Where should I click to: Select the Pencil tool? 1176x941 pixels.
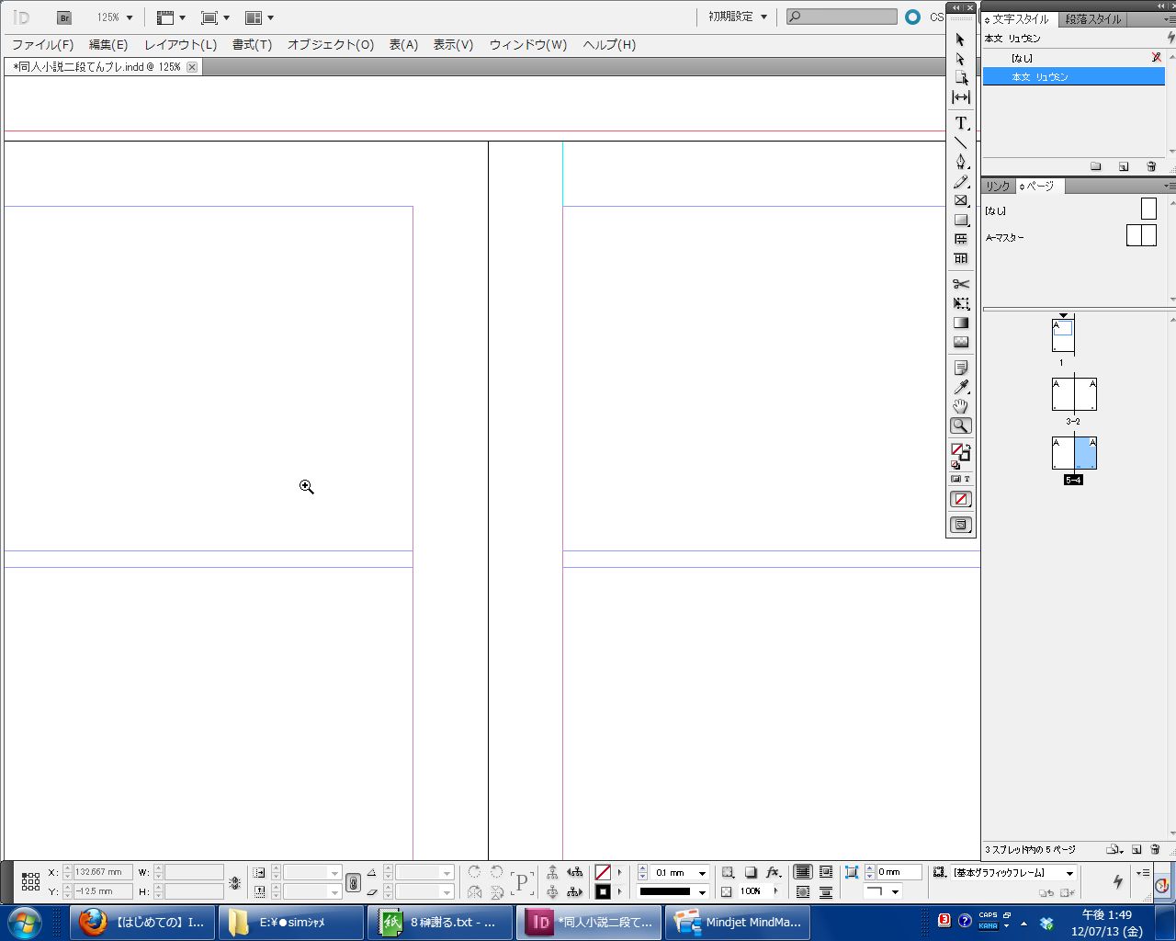point(960,182)
